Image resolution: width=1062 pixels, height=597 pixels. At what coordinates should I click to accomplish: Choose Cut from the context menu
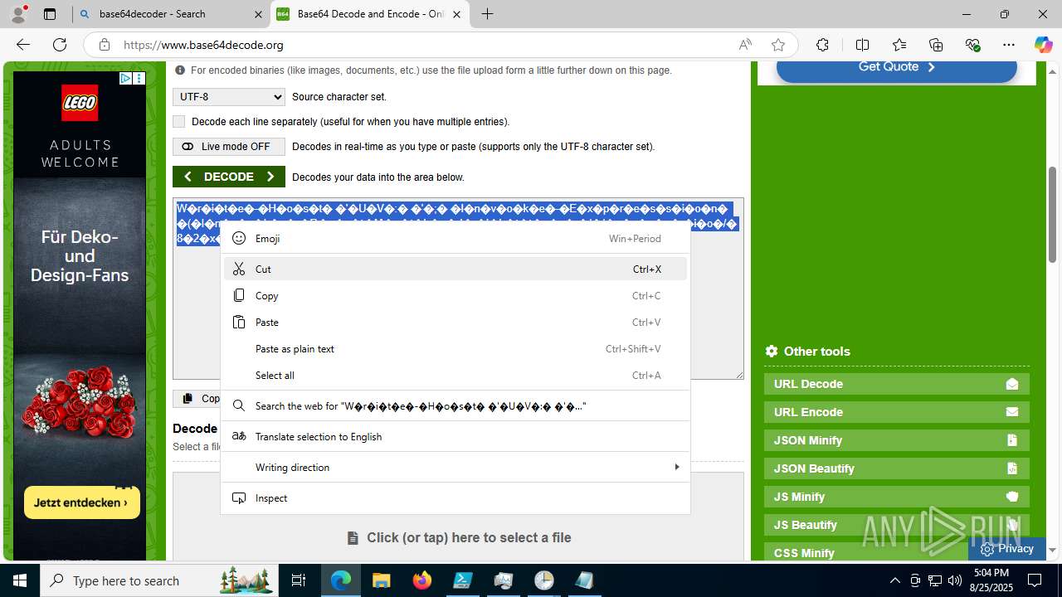click(x=455, y=269)
